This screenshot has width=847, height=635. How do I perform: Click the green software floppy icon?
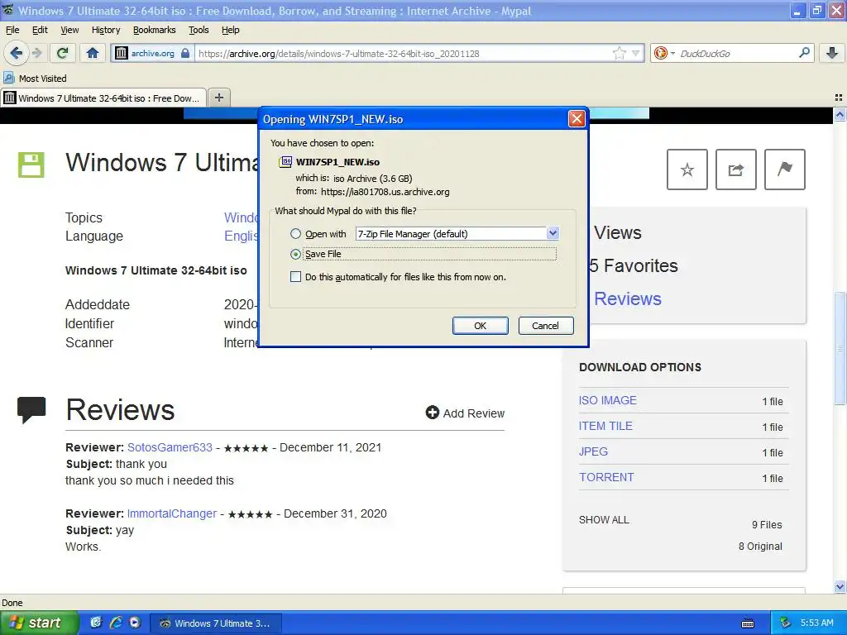pyautogui.click(x=31, y=165)
